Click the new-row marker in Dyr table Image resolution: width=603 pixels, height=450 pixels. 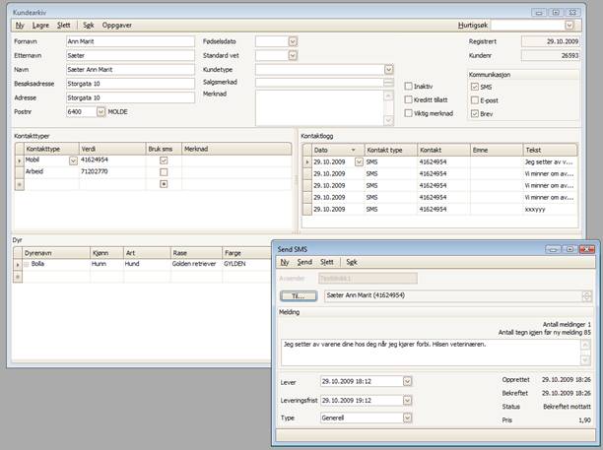(x=18, y=277)
